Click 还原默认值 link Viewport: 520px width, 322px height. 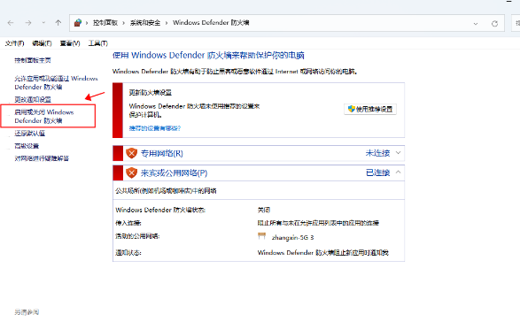tap(29, 134)
